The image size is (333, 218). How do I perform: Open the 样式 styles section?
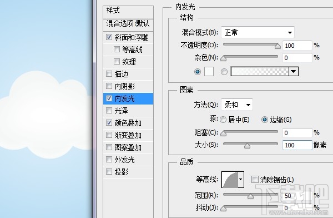click(x=128, y=12)
